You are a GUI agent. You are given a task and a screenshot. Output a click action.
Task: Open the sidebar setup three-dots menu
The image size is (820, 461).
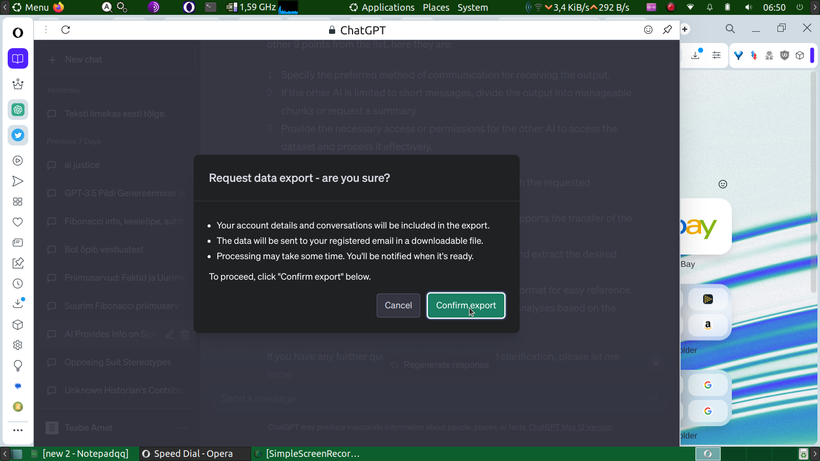point(18,430)
